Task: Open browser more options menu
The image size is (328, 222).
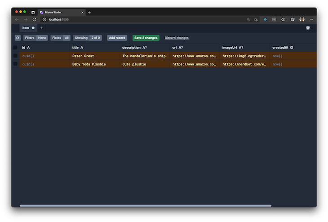Action: click(x=311, y=19)
